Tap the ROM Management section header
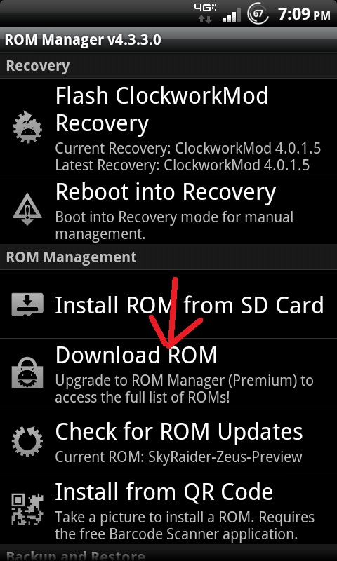This screenshot has height=561, width=337. (168, 257)
